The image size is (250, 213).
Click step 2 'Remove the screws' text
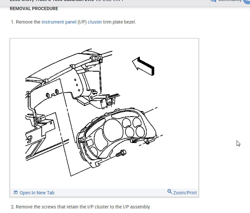tap(81, 207)
